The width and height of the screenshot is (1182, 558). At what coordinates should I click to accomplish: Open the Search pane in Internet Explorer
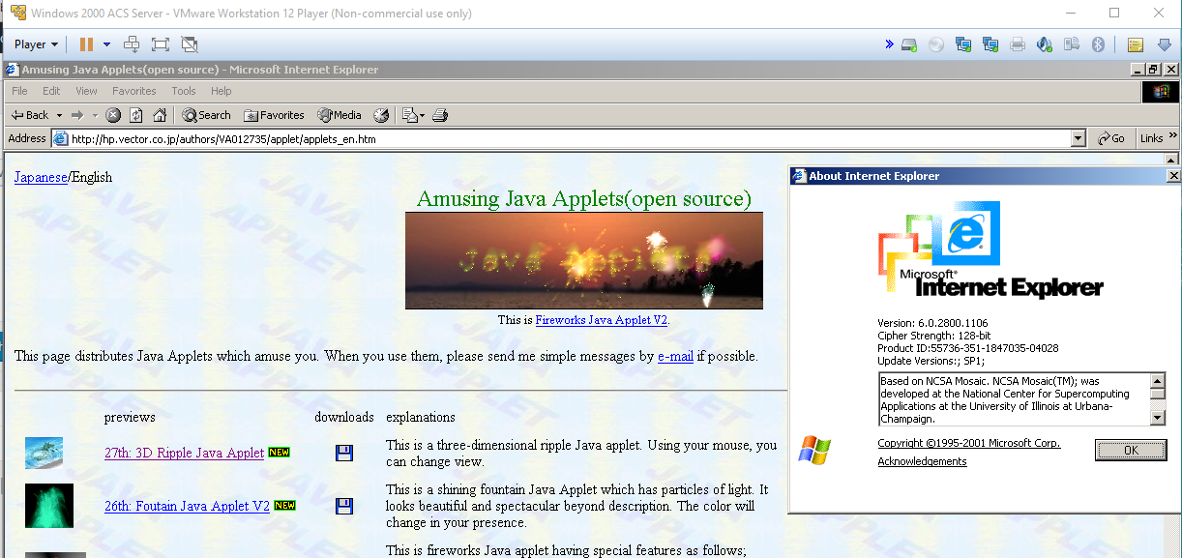[205, 114]
